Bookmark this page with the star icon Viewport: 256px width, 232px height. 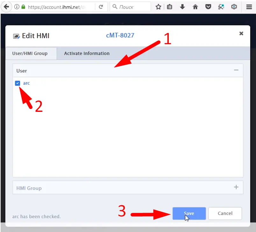coord(158,7)
